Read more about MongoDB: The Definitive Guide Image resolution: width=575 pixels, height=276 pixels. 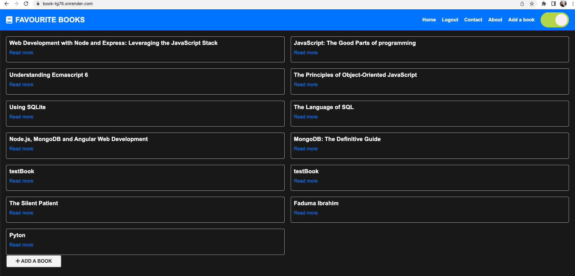[305, 149]
